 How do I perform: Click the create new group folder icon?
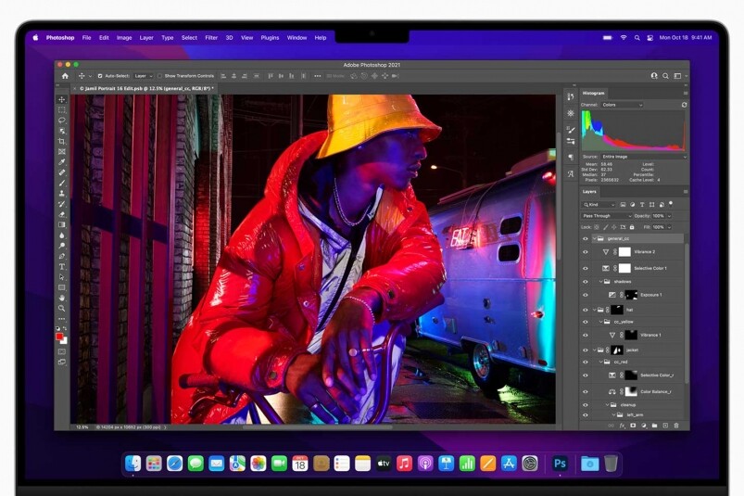pyautogui.click(x=654, y=426)
